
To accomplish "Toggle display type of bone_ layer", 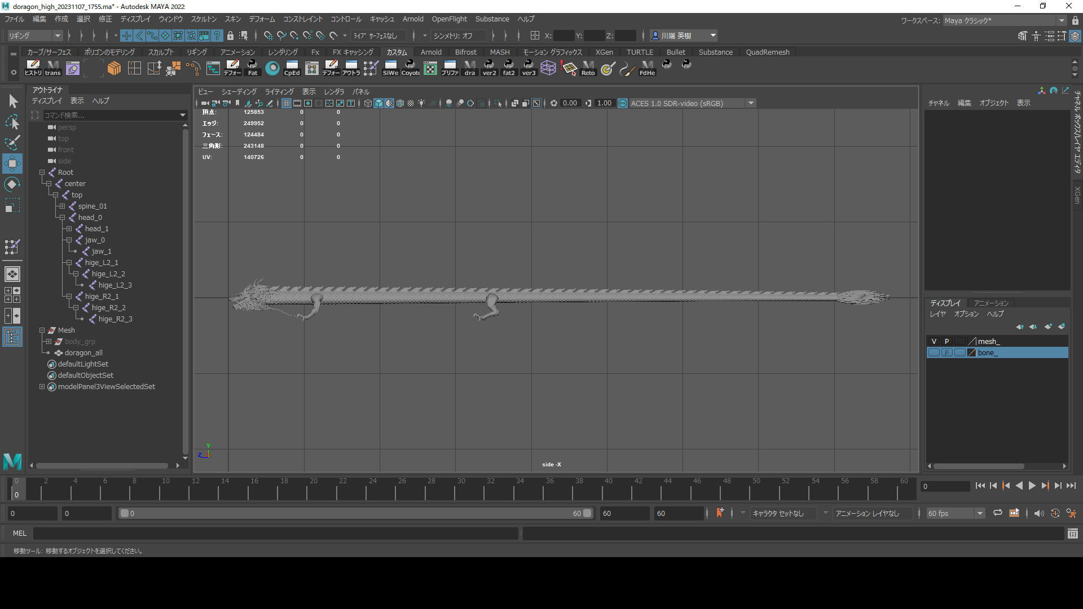I will pyautogui.click(x=959, y=352).
